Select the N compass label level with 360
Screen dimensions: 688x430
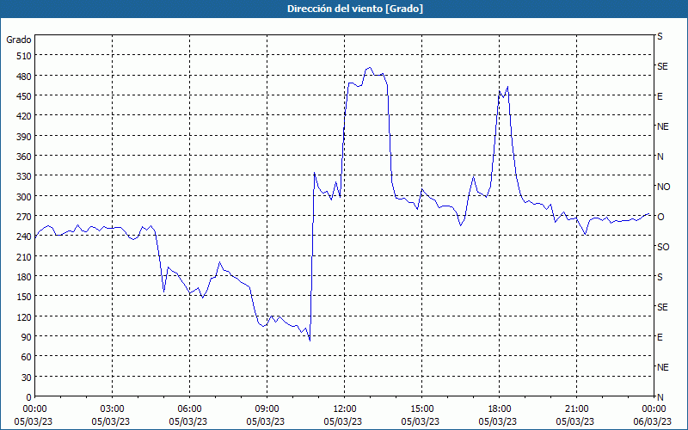click(660, 157)
